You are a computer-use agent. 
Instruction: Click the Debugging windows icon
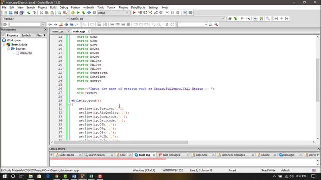[185, 13]
